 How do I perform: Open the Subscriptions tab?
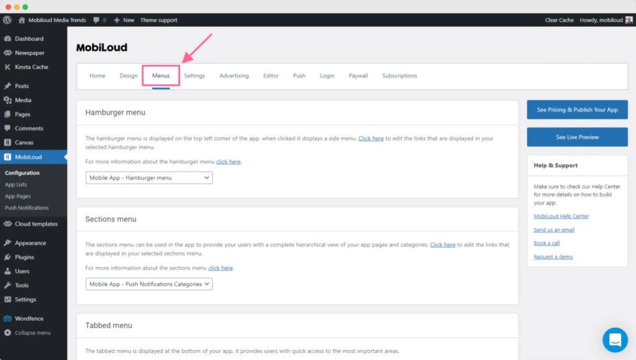click(399, 76)
